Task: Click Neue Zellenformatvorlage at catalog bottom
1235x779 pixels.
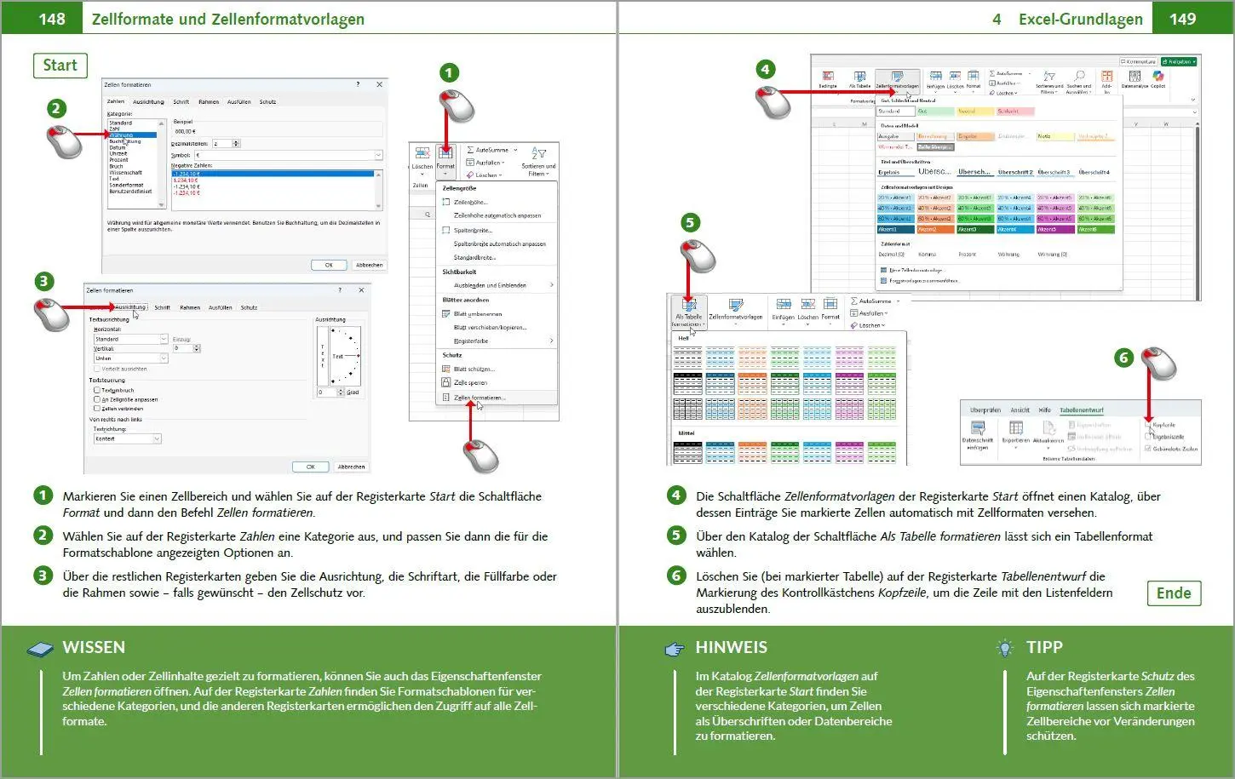Action: coord(918,270)
